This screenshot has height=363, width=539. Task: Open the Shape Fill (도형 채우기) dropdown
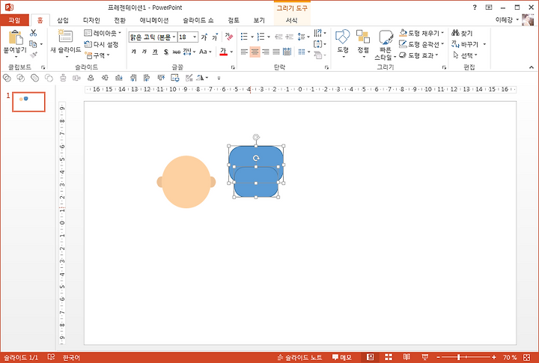tap(421, 33)
